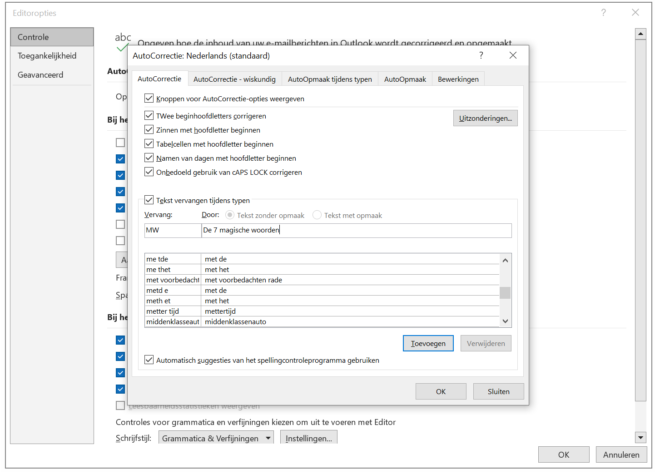This screenshot has width=655, height=474.
Task: Click the Door field with De 7 magische woorden
Action: (357, 230)
